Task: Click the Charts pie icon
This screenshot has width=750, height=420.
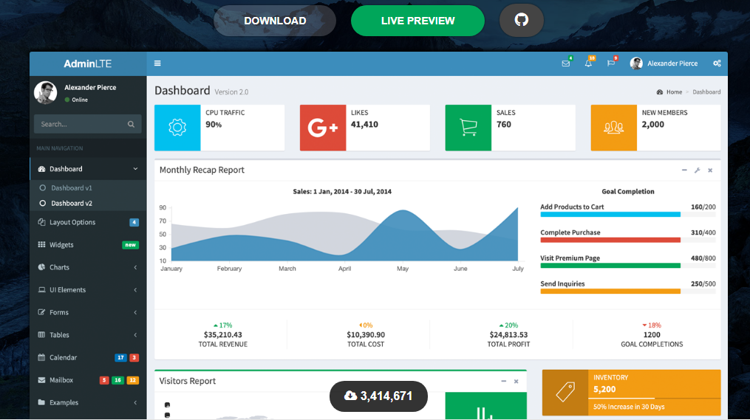Action: [41, 267]
